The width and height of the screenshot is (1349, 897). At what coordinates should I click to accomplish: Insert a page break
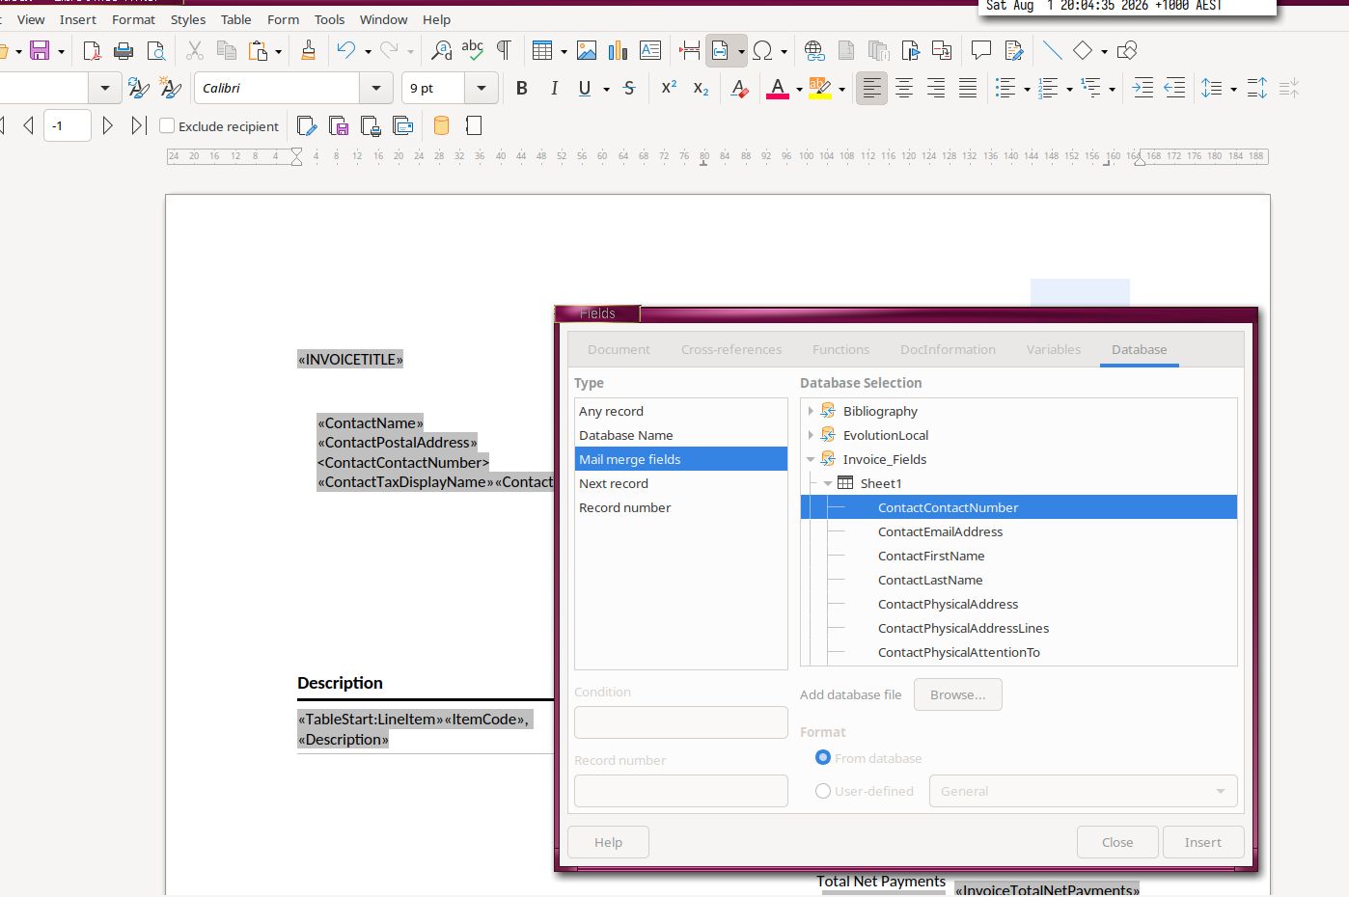(x=689, y=50)
